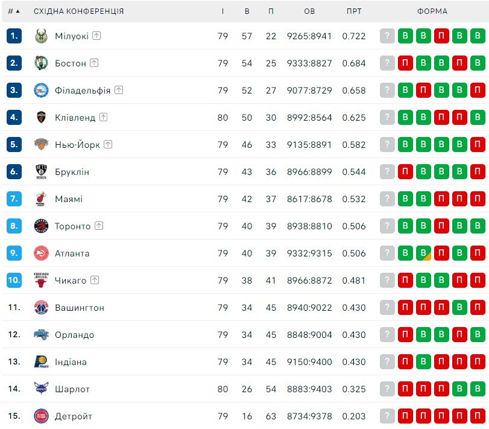Screen dimensions: 489x429
Task: Click the Toronto Raptors team logo
Action: (x=41, y=226)
